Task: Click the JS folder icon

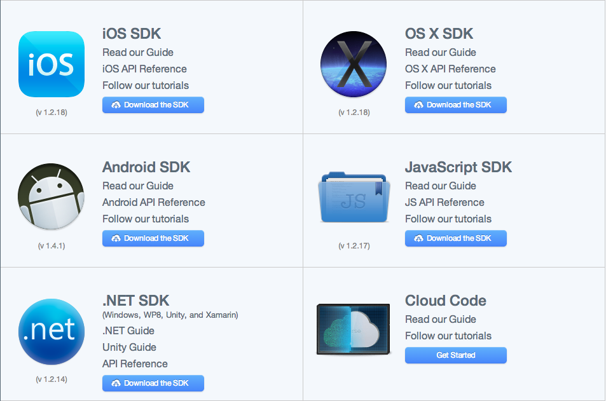Action: [354, 198]
